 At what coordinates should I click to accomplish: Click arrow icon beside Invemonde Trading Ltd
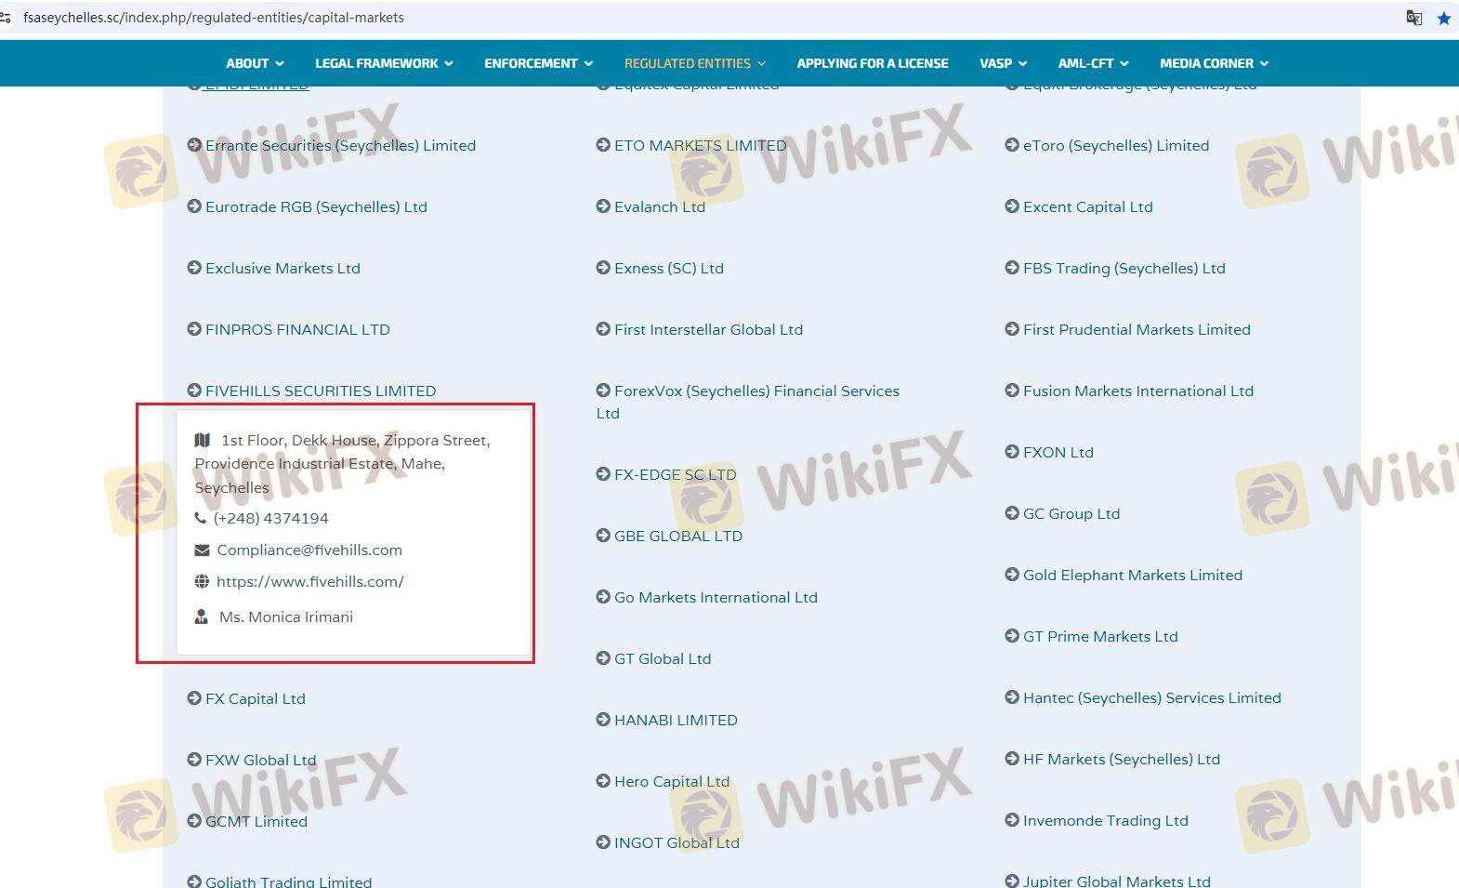[1012, 820]
